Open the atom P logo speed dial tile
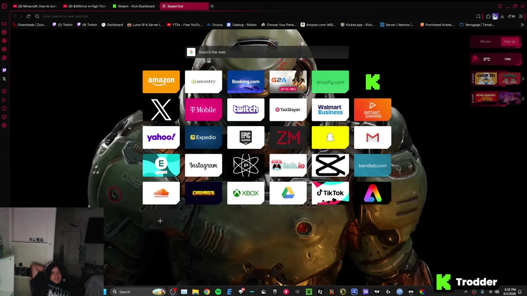The height and width of the screenshot is (296, 527). pos(246,165)
